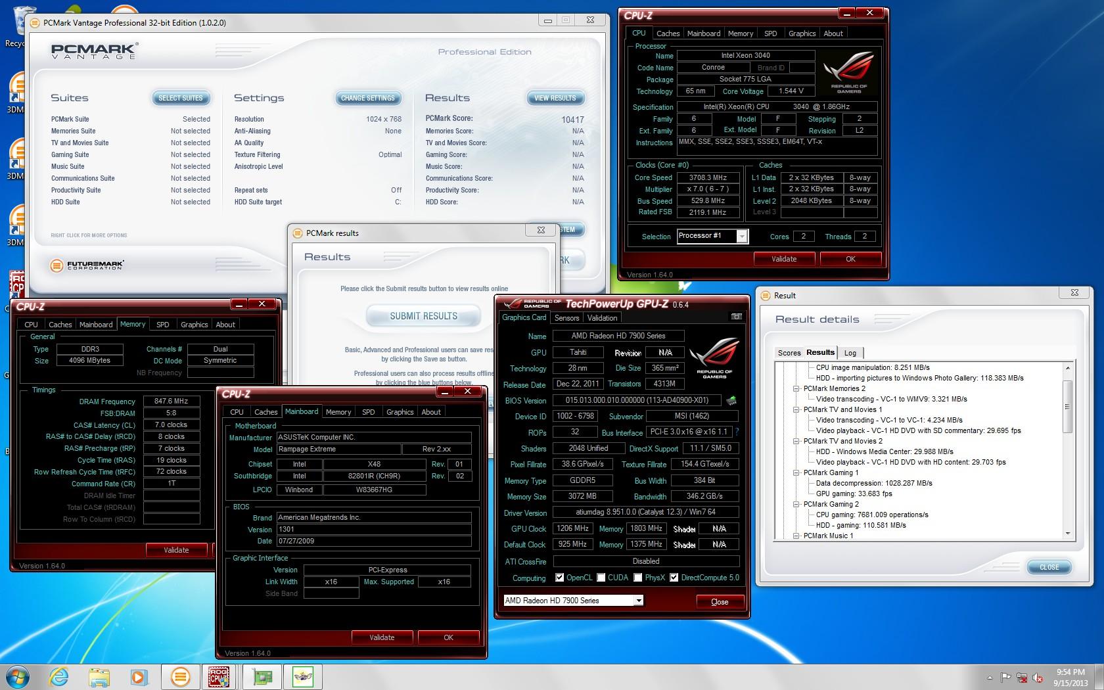
Task: Click the VIEW RESULTS button
Action: (x=555, y=98)
